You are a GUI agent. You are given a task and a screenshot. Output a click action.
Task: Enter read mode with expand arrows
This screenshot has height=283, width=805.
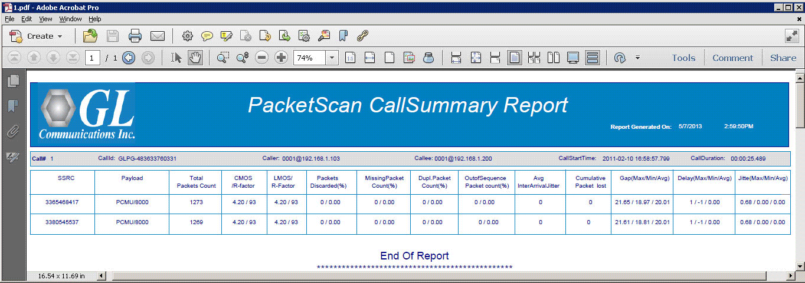point(792,36)
